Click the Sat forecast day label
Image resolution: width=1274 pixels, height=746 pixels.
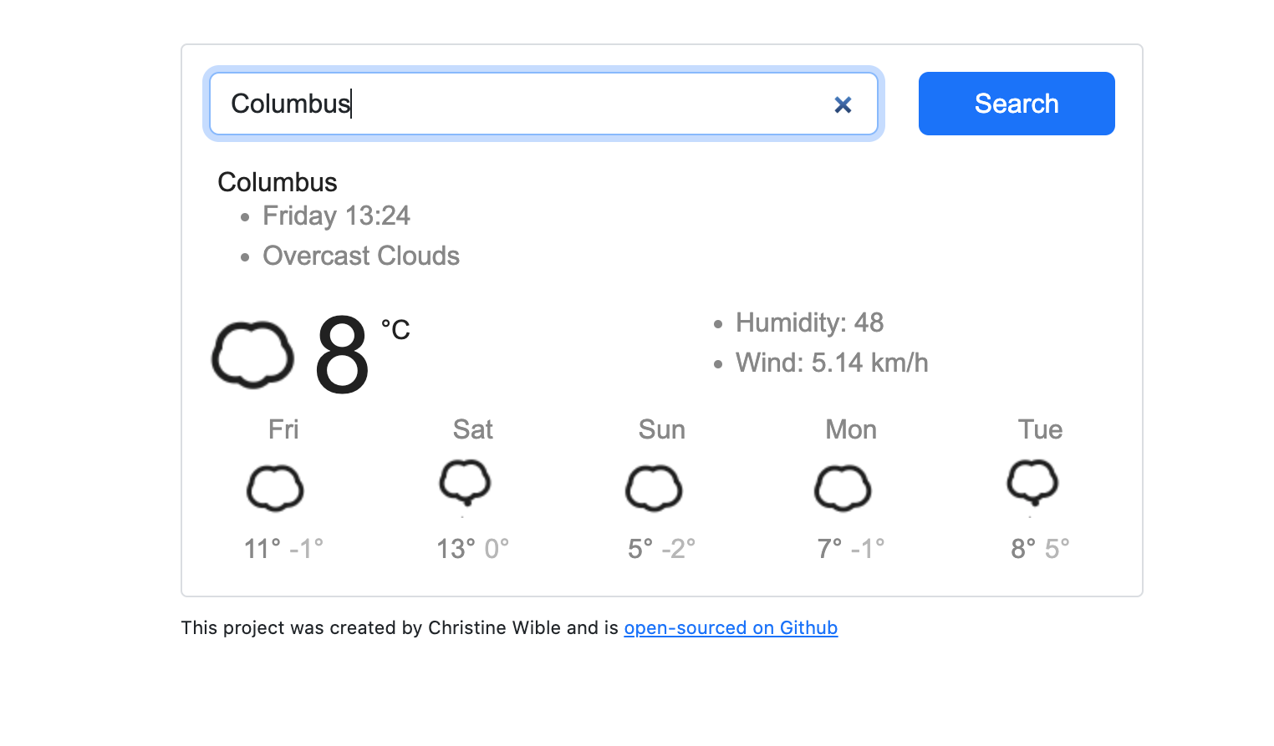tap(473, 429)
